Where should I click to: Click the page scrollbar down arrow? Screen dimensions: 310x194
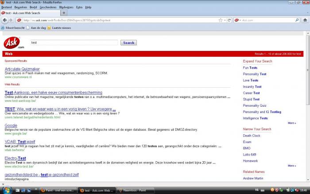click(308, 180)
